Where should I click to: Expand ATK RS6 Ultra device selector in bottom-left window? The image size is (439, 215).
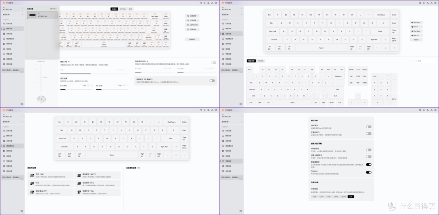12,116
